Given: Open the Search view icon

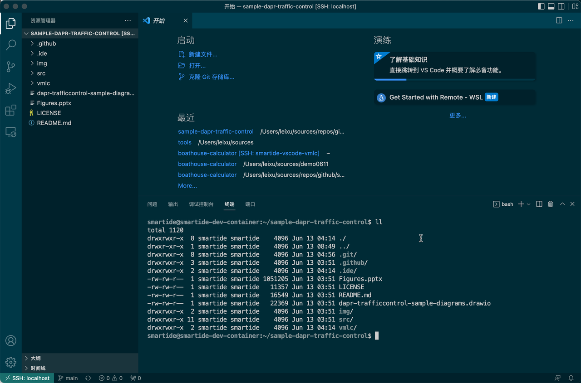Looking at the screenshot, I should point(11,45).
